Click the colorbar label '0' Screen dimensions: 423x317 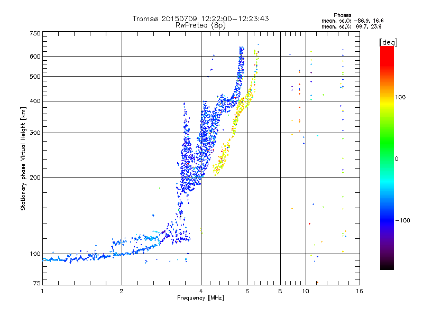[x=397, y=159]
